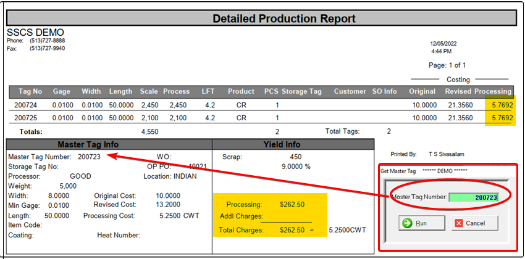Click the Revised value 21.3560 in row 200725
The height and width of the screenshot is (259, 525).
point(460,118)
